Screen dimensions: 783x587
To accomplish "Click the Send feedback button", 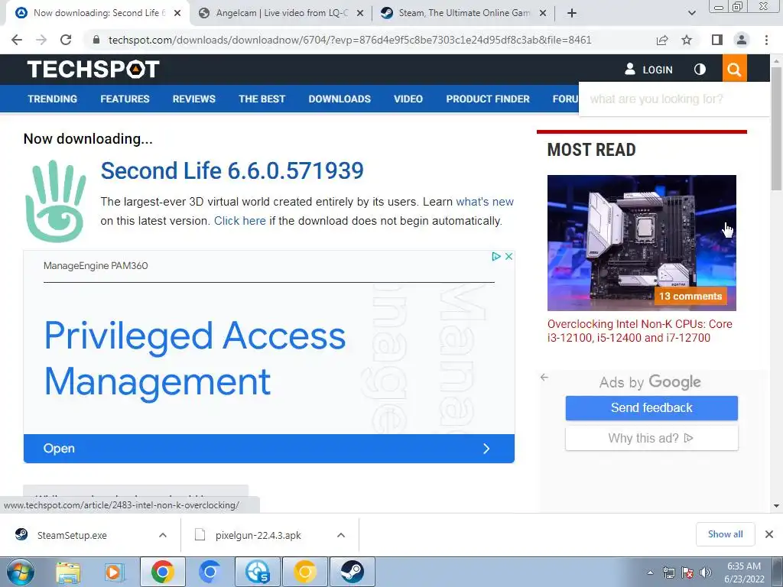I will [651, 408].
